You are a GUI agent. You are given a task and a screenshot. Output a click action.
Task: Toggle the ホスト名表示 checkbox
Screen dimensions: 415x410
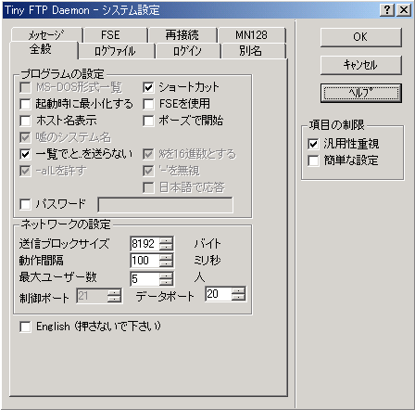coord(25,121)
